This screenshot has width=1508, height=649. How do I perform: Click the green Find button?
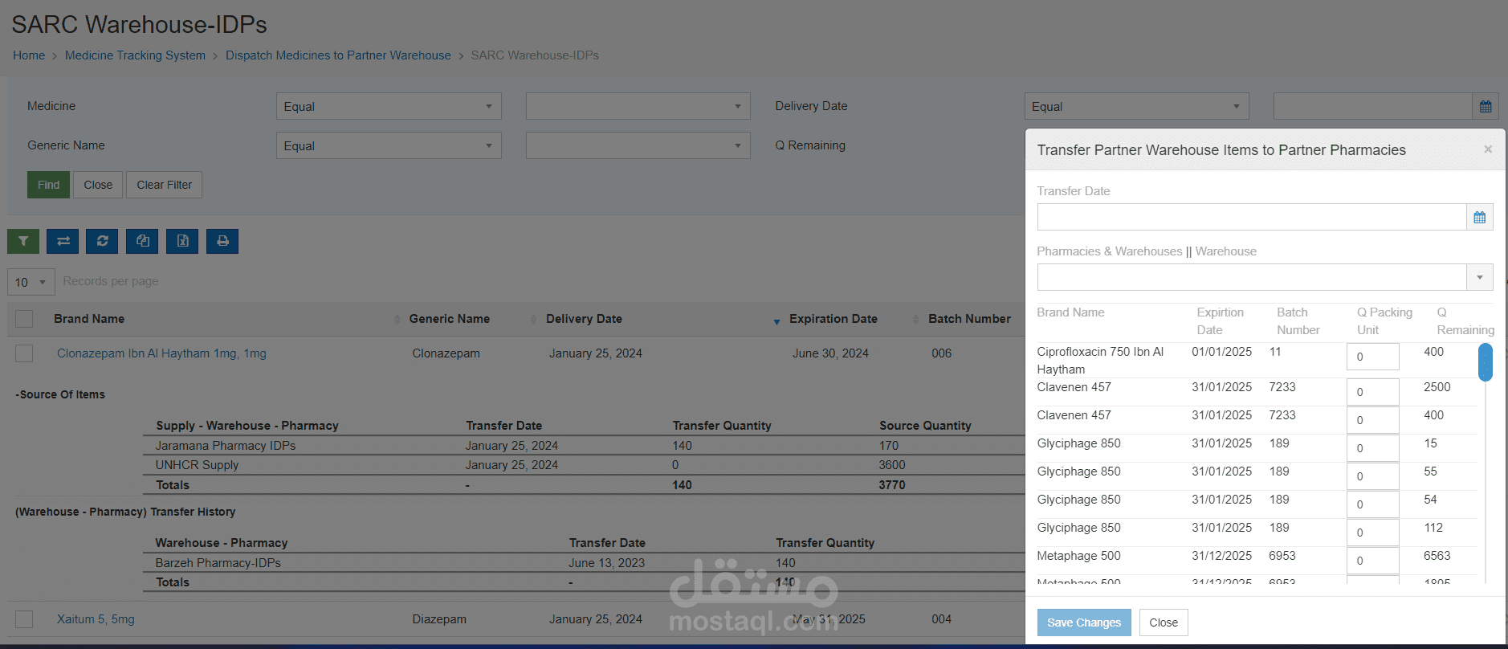48,185
